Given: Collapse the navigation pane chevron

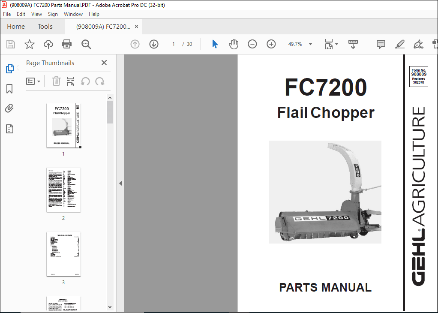Looking at the screenshot, I should [x=120, y=183].
